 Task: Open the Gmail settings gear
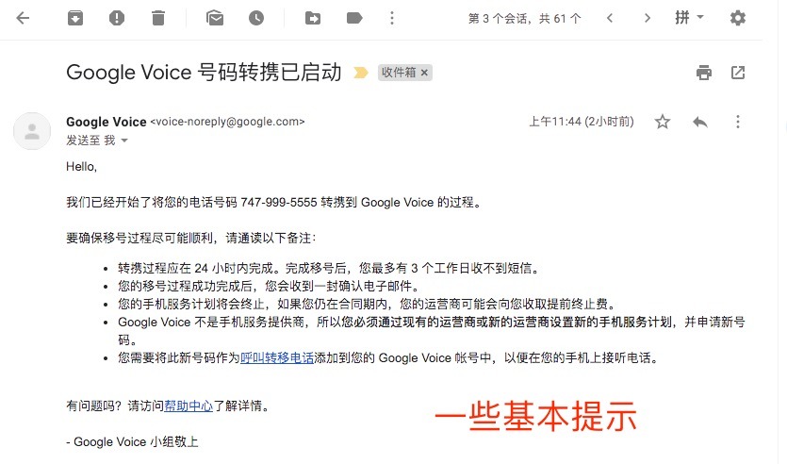point(737,18)
